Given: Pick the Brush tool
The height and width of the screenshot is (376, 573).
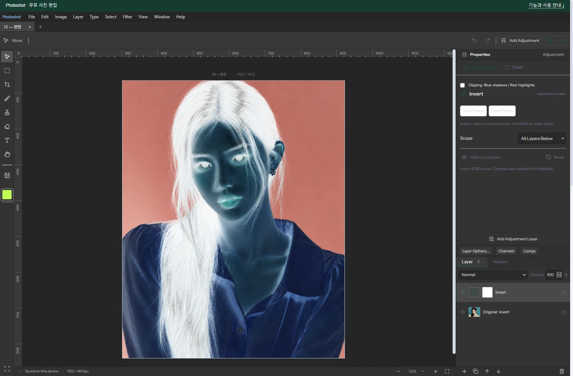Looking at the screenshot, I should tap(7, 98).
